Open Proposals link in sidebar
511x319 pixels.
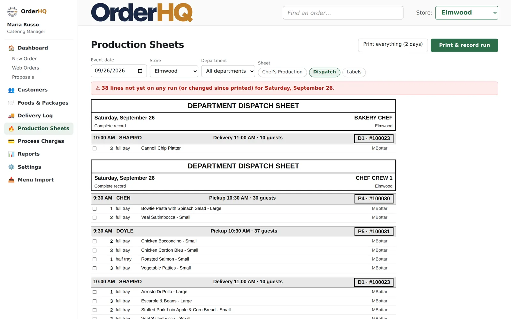(23, 77)
